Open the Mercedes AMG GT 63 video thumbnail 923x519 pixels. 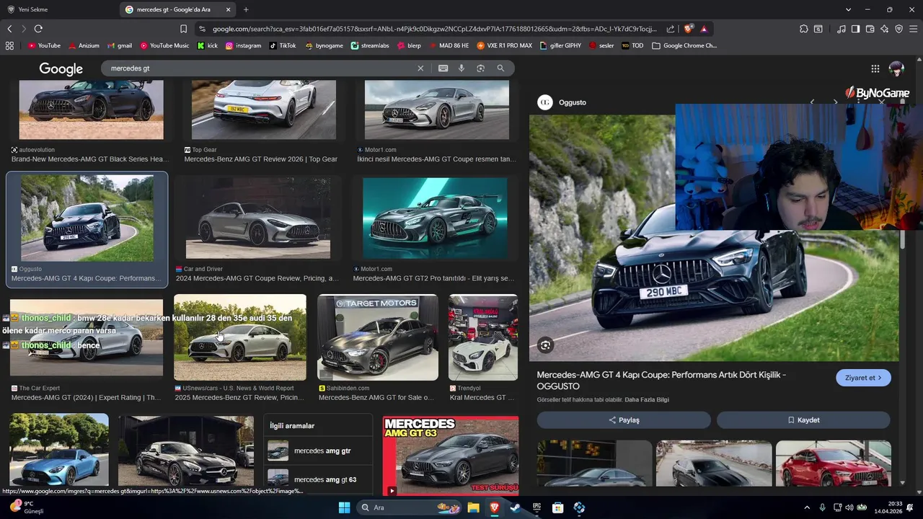pos(451,456)
